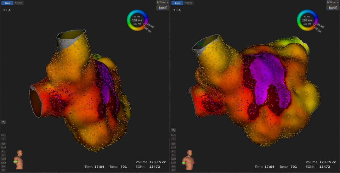Switch to the Review tab in left pane
The width and height of the screenshot is (340, 173).
(x=19, y=3)
